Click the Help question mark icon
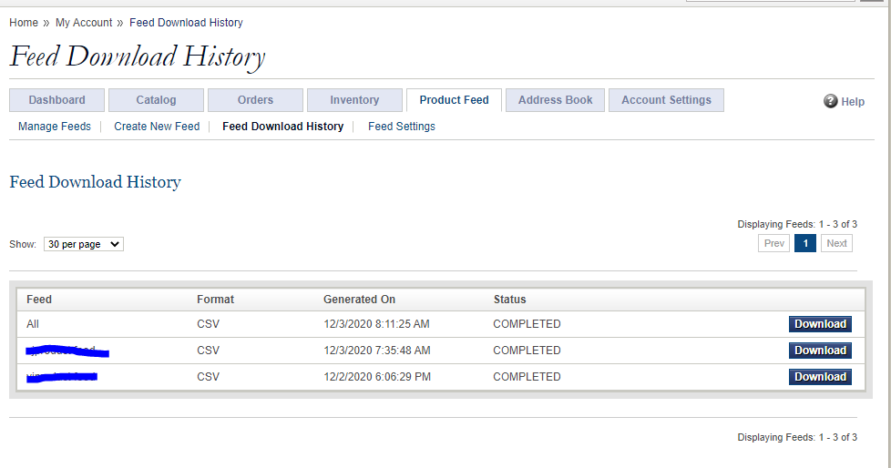891x468 pixels. (831, 101)
